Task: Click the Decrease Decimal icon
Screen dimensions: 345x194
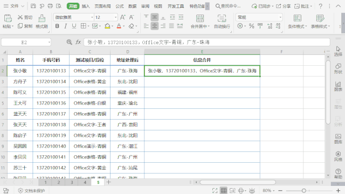Action: [278, 26]
